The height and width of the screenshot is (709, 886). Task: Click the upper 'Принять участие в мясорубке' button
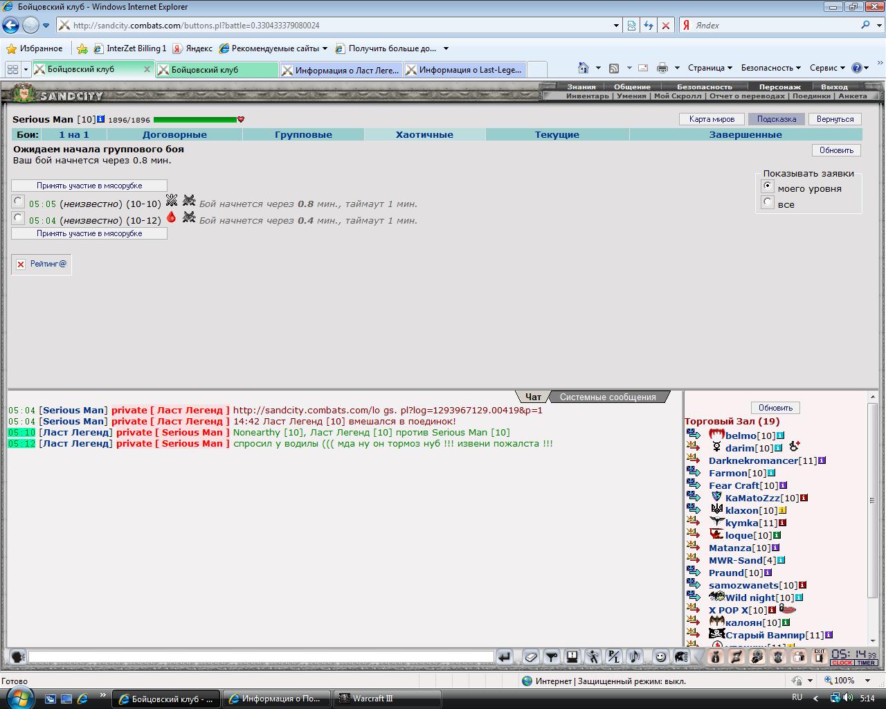click(89, 186)
